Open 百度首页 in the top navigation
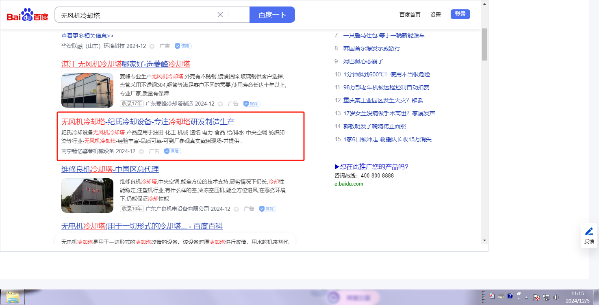 point(410,15)
